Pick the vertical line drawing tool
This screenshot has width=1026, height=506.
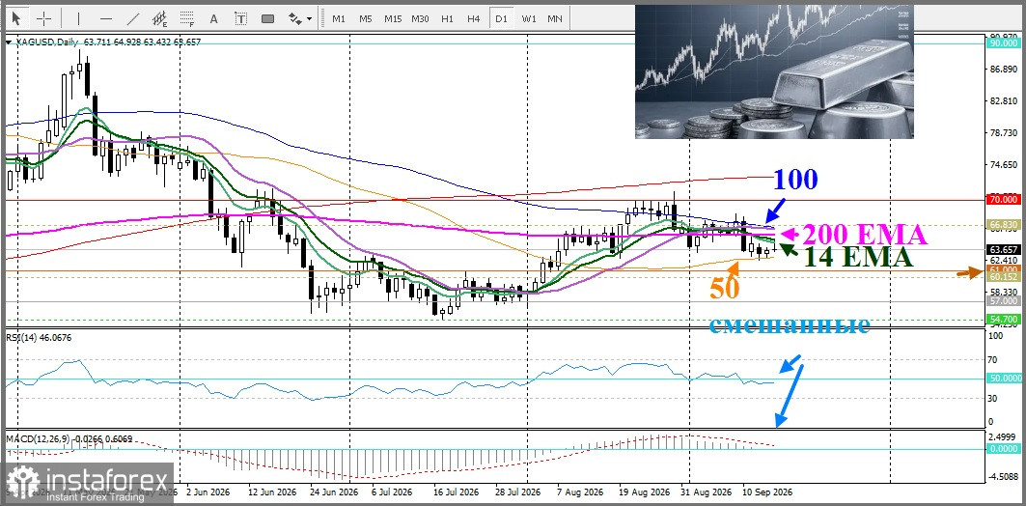(x=78, y=18)
